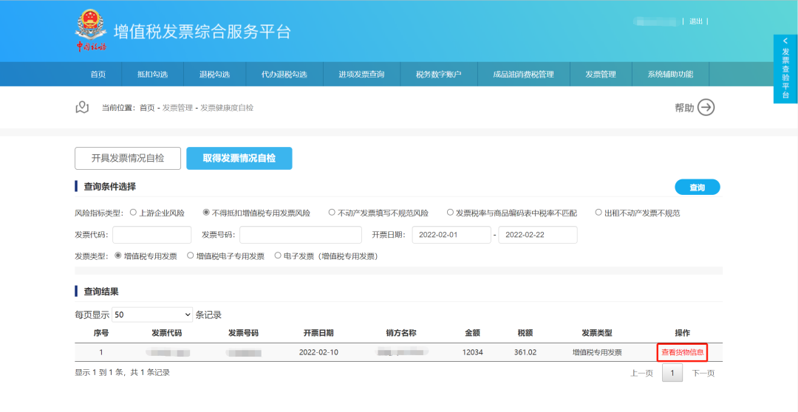Image resolution: width=798 pixels, height=412 pixels.
Task: Open the 代办退税勾选 menu
Action: point(284,75)
